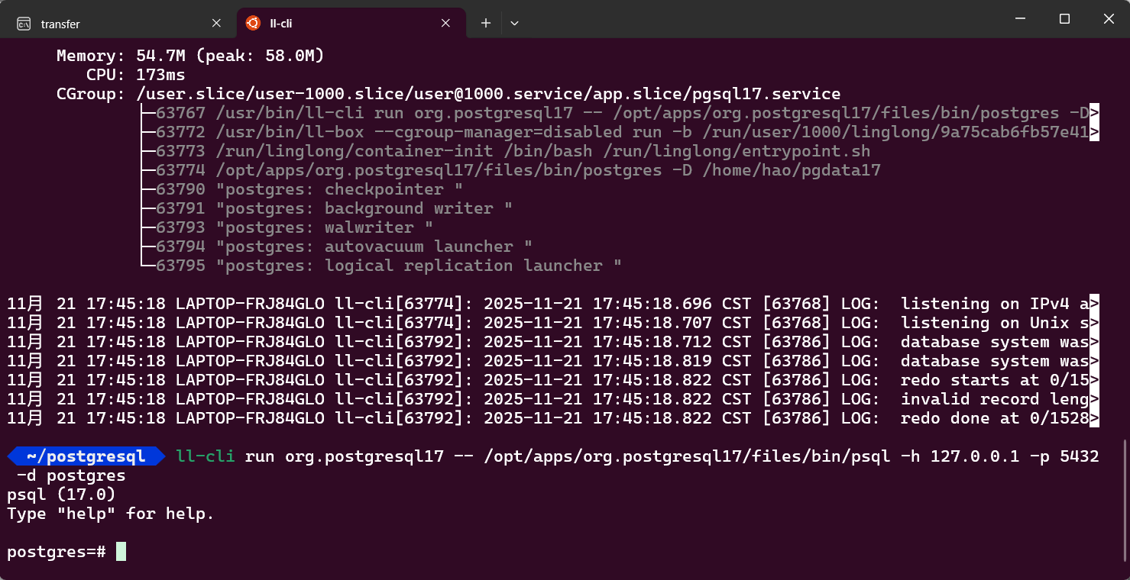The image size is (1130, 580).
Task: Click the ~/postgresql prompt segment
Action: click(x=86, y=456)
